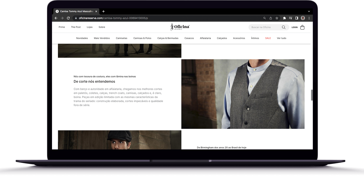Open the Calçados menu
Image resolution: width=364 pixels, height=176 pixels.
tap(222, 38)
